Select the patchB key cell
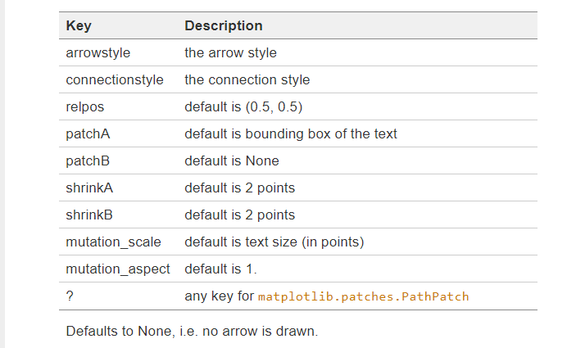The height and width of the screenshot is (348, 576). (x=88, y=161)
